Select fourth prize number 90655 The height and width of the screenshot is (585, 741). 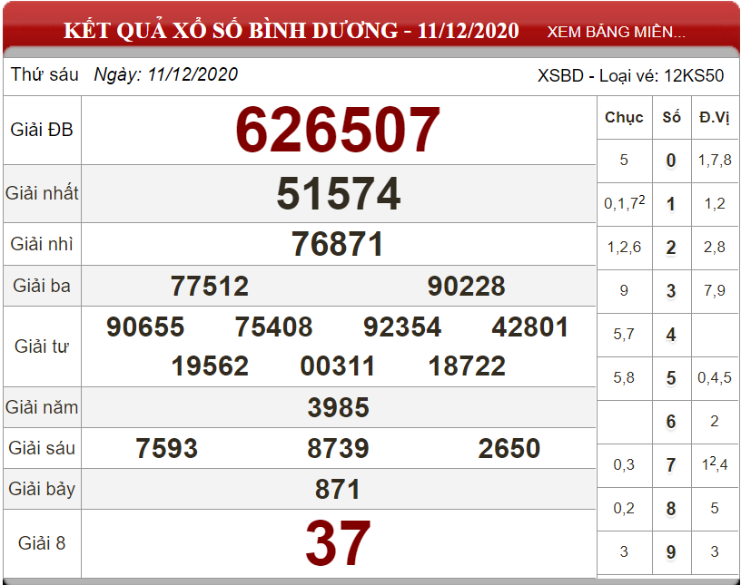(x=145, y=327)
